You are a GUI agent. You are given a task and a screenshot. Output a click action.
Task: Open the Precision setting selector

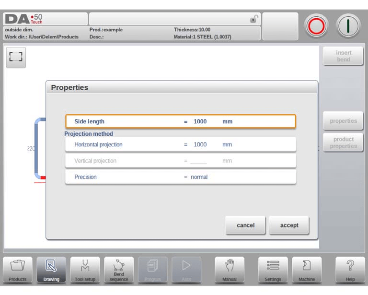click(x=180, y=177)
